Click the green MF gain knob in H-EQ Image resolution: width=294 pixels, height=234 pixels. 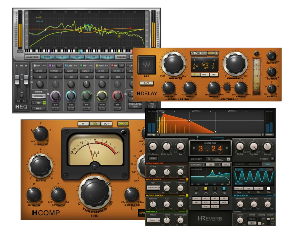coord(87,96)
